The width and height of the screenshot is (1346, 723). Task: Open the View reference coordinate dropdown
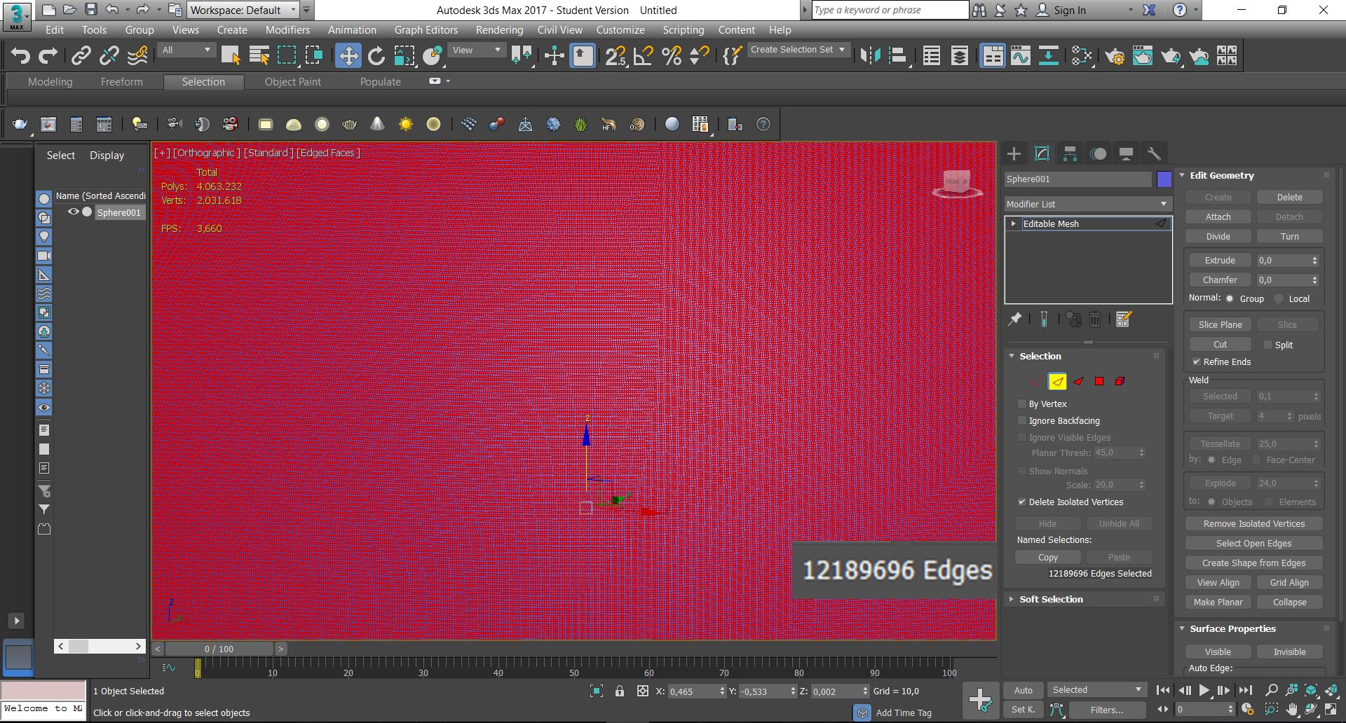(477, 50)
